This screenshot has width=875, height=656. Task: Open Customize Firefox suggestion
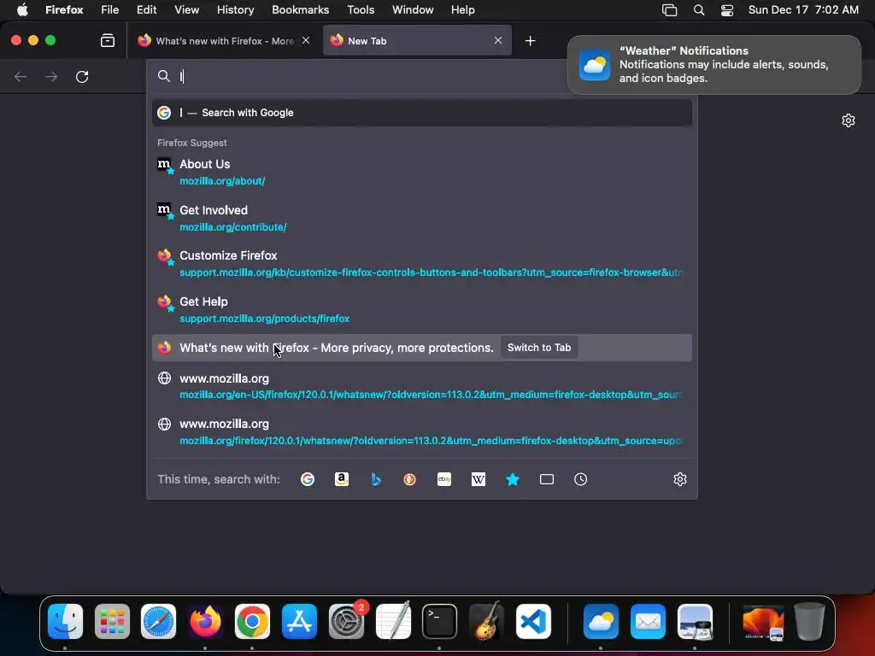click(x=422, y=264)
